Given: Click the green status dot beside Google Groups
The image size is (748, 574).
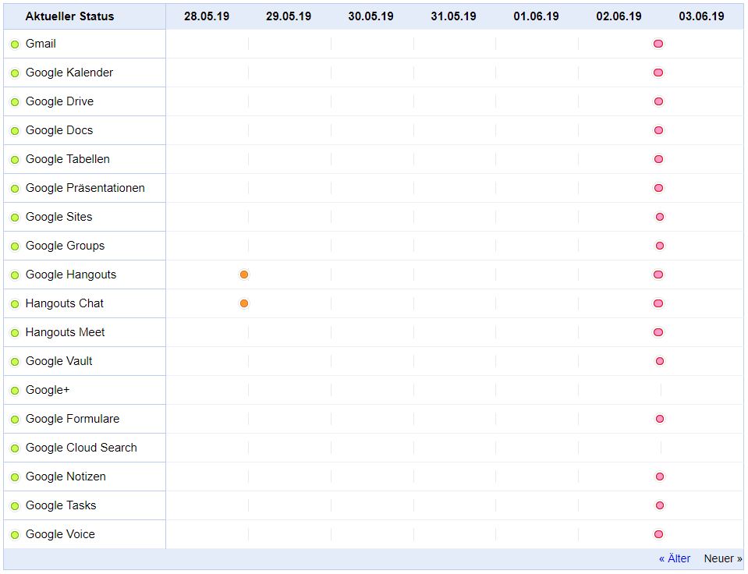Looking at the screenshot, I should click(15, 246).
